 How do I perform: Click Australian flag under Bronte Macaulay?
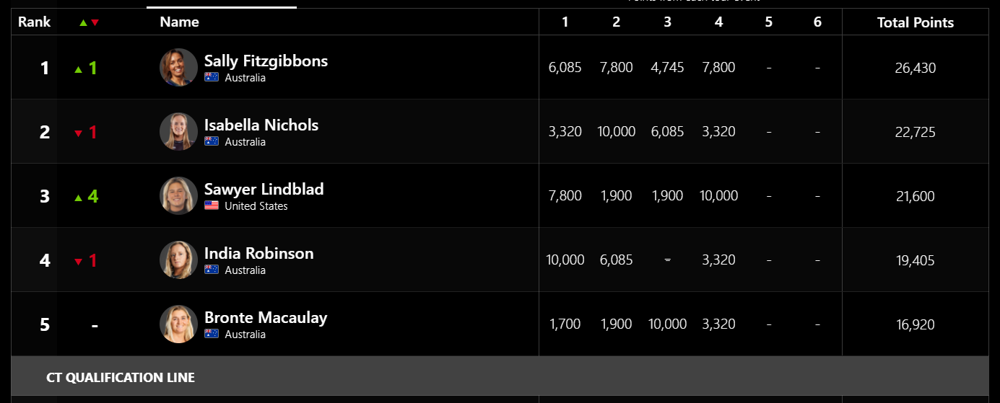(212, 335)
